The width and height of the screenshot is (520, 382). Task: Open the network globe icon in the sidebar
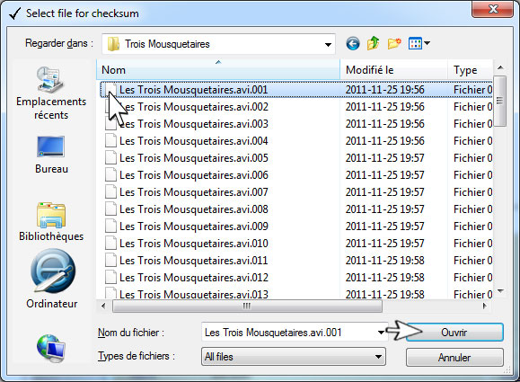tap(50, 348)
